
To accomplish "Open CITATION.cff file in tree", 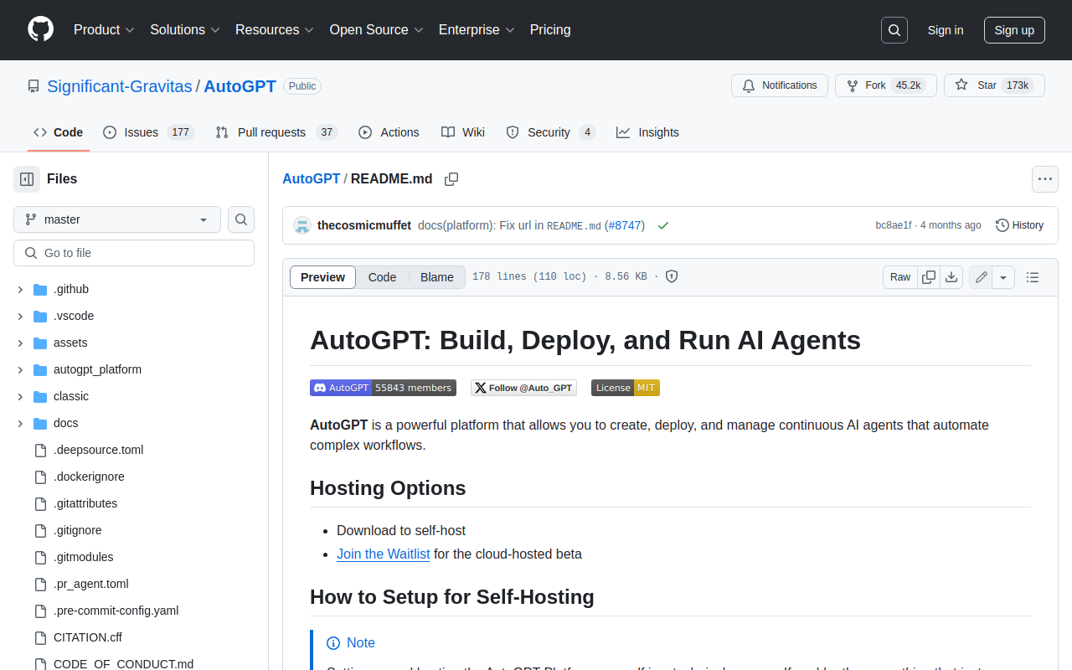I will click(x=88, y=637).
